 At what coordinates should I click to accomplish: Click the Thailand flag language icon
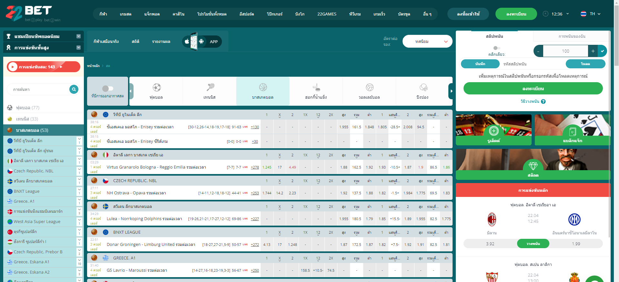(x=584, y=14)
